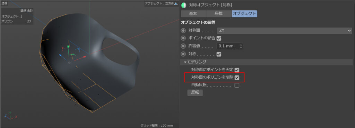Switch to the 基本 tab
This screenshot has width=355, height=128.
click(x=193, y=14)
